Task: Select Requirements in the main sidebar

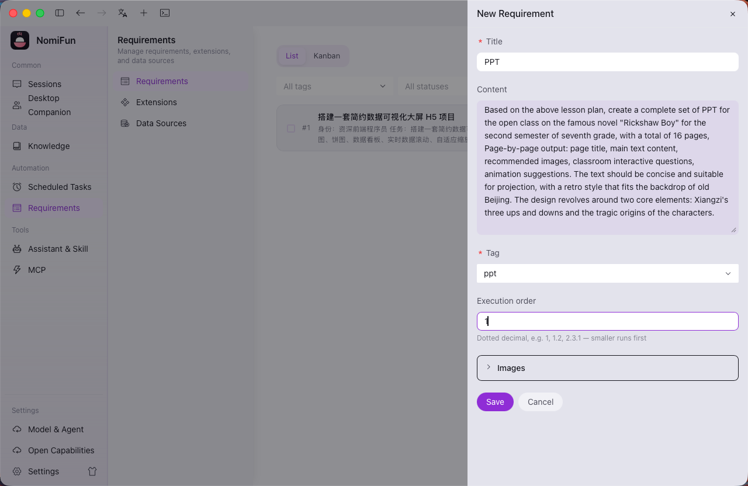Action: [x=54, y=208]
